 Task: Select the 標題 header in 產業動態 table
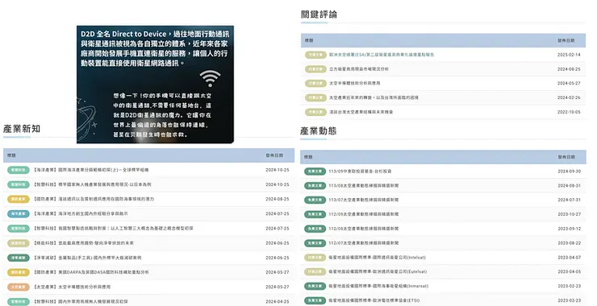[308, 156]
